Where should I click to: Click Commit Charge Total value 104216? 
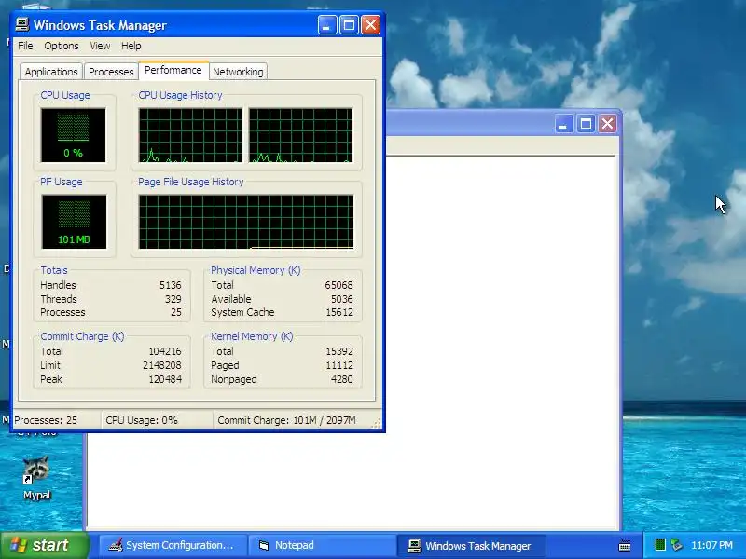[165, 351]
